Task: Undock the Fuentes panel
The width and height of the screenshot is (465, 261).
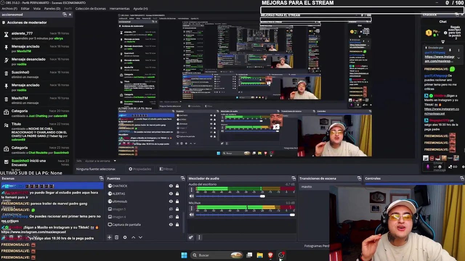Action: pos(183,178)
